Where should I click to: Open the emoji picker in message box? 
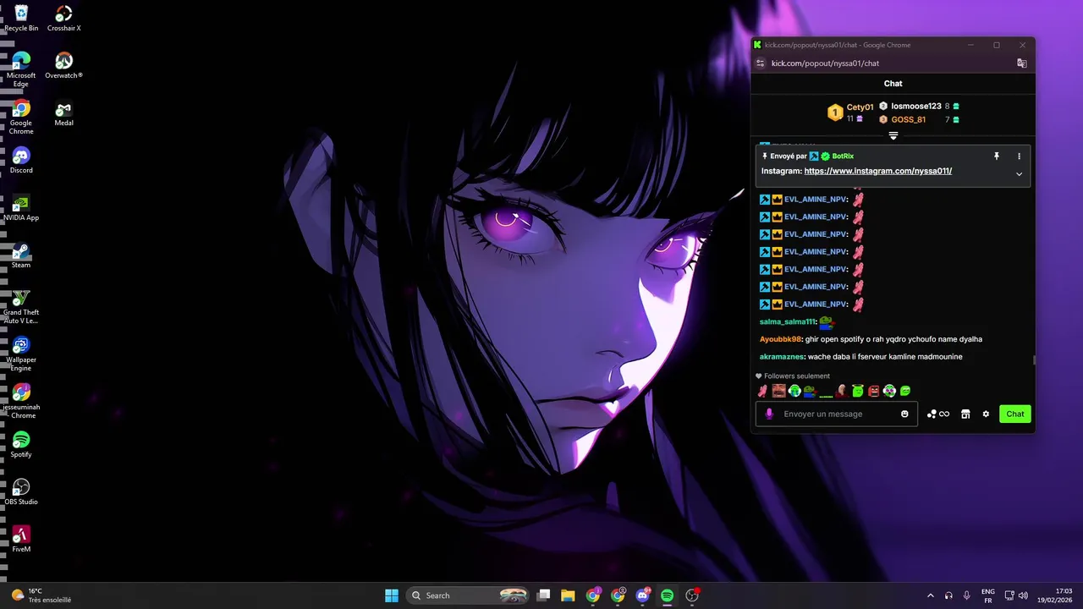(x=904, y=414)
